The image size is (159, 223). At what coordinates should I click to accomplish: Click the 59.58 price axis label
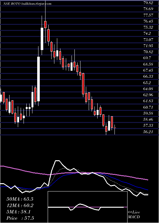[x=149, y=113]
